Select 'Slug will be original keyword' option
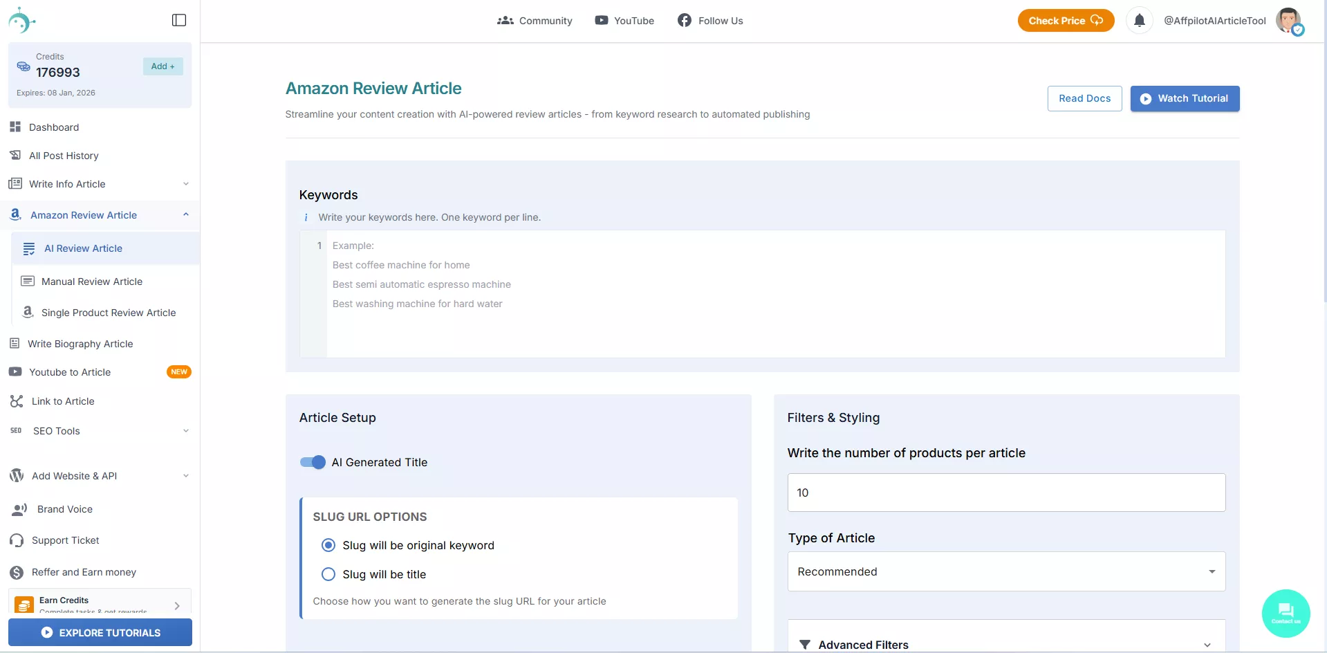The image size is (1327, 653). click(328, 545)
